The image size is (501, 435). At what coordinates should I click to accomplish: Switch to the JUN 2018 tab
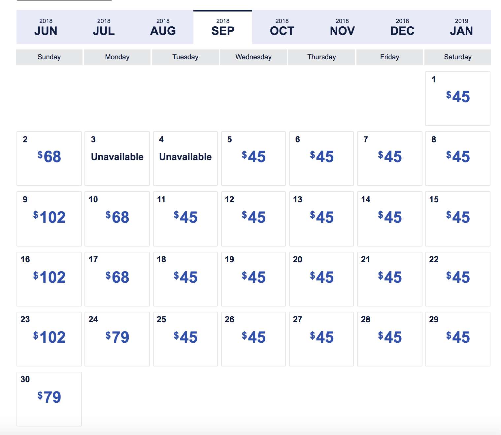pos(46,27)
